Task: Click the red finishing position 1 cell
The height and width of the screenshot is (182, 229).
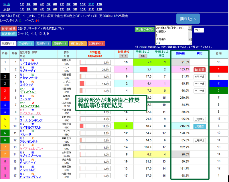Action: [x=219, y=69]
